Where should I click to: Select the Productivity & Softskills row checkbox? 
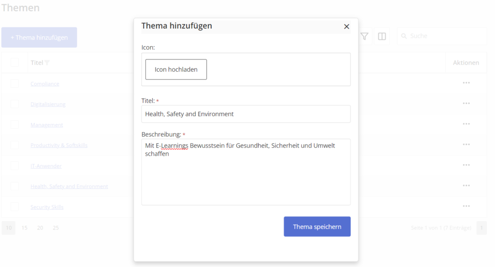point(15,145)
